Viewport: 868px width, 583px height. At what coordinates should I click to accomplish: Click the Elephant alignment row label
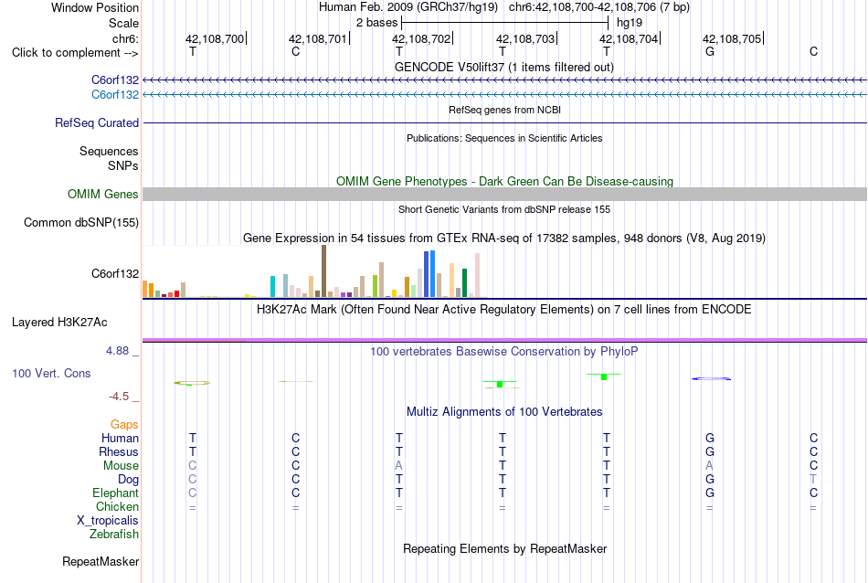[115, 493]
